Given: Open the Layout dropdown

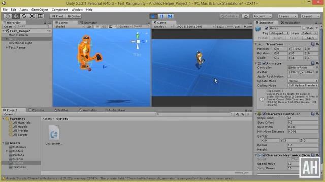Looking at the screenshot, I should click(x=310, y=16).
